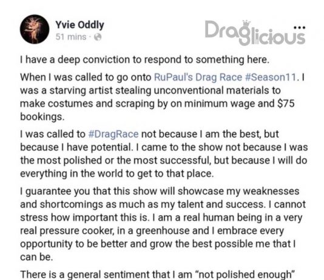Click the 'real pressure cooker, in a greenhouse' line
324x280 pixels.
[152, 231]
